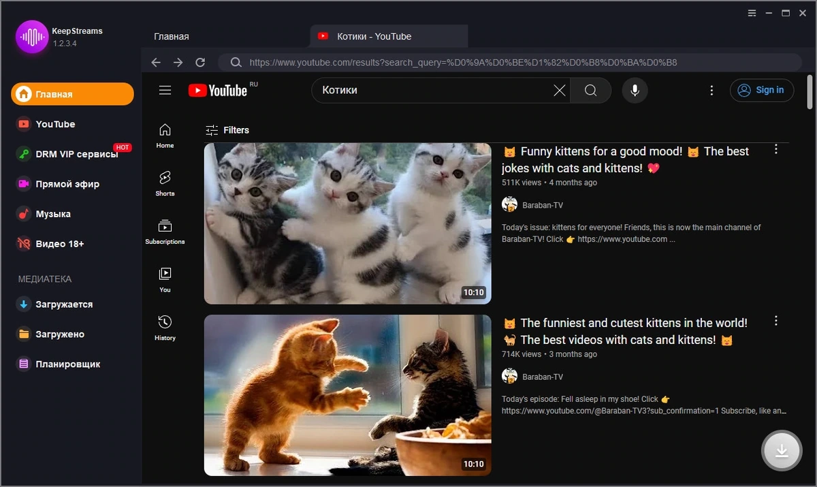The image size is (817, 487).
Task: Click the round download button
Action: [x=782, y=451]
